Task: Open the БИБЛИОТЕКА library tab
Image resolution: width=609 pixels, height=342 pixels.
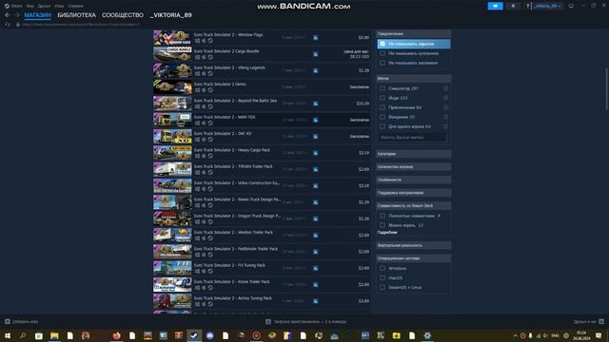Action: (x=76, y=15)
